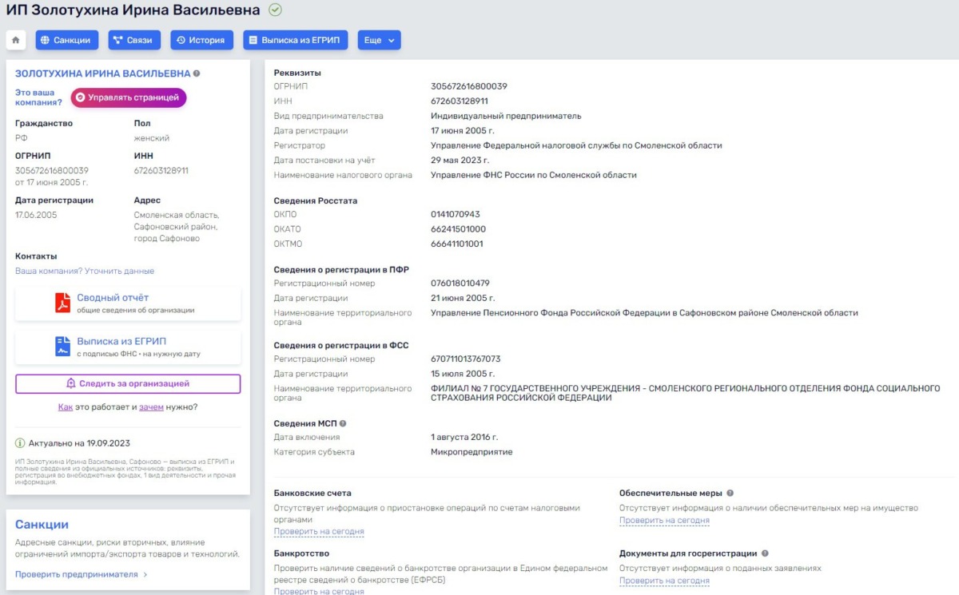Open the Еще dropdown menu

(379, 40)
